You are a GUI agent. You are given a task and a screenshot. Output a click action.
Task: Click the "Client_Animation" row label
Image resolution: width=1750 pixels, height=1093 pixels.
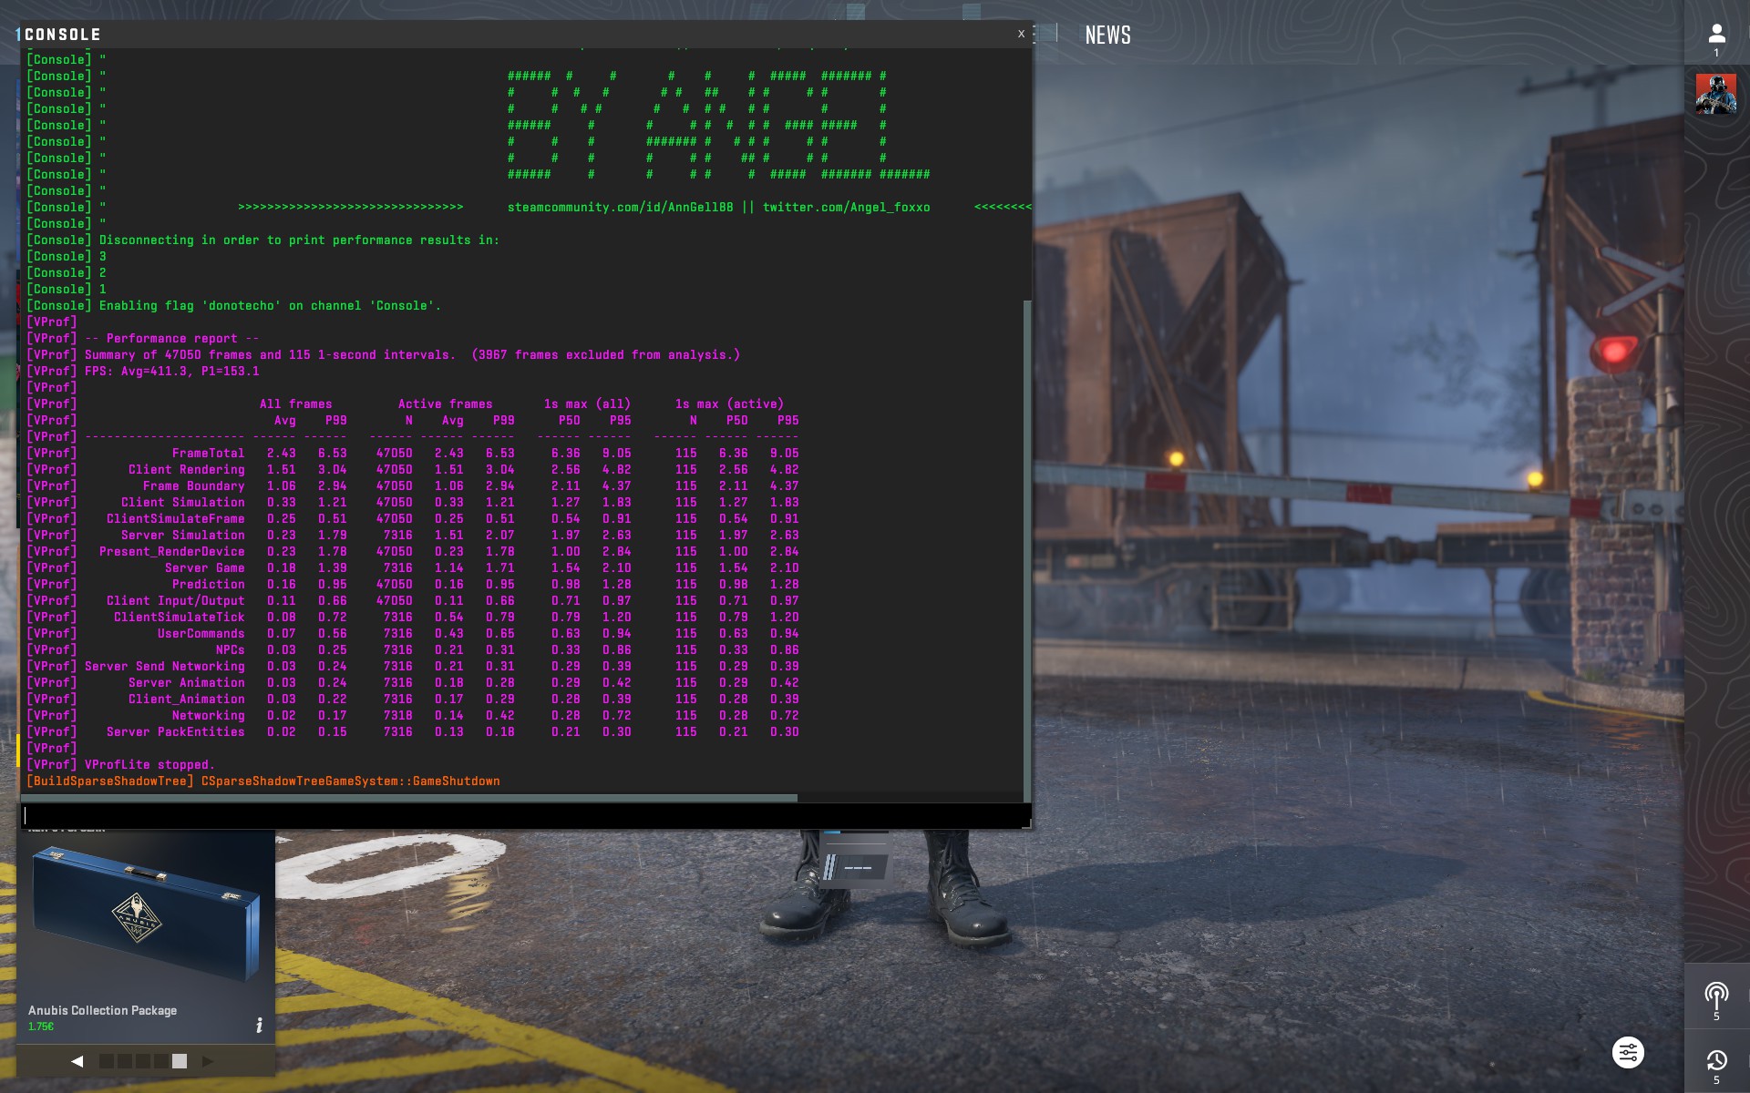pyautogui.click(x=187, y=700)
